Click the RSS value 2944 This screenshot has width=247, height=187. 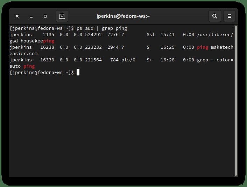pyautogui.click(x=113, y=47)
